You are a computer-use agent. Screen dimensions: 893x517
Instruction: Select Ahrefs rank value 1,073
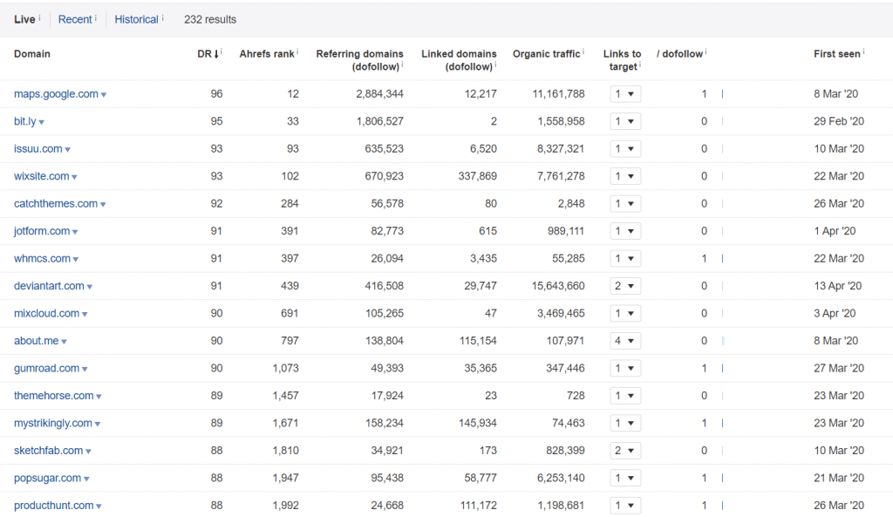285,368
